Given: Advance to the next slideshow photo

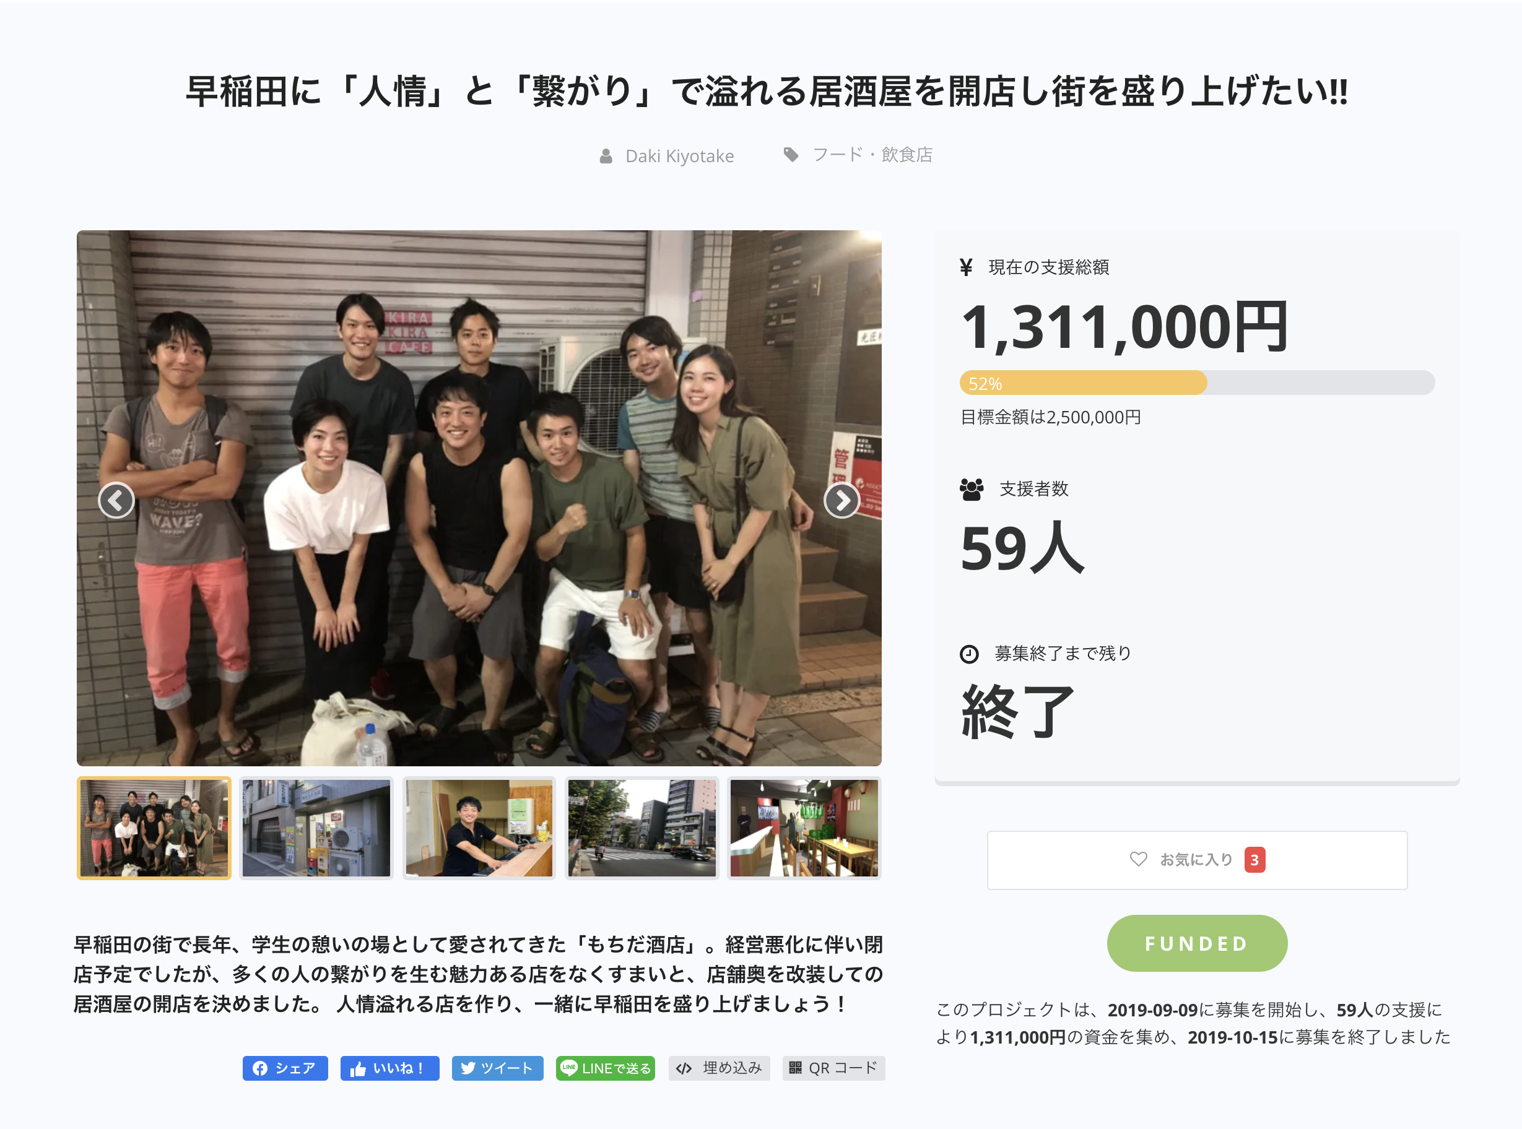Looking at the screenshot, I should (841, 500).
